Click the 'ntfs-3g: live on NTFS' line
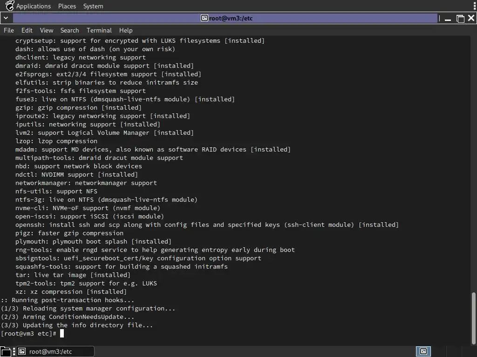Image resolution: width=477 pixels, height=357 pixels. [x=107, y=200]
